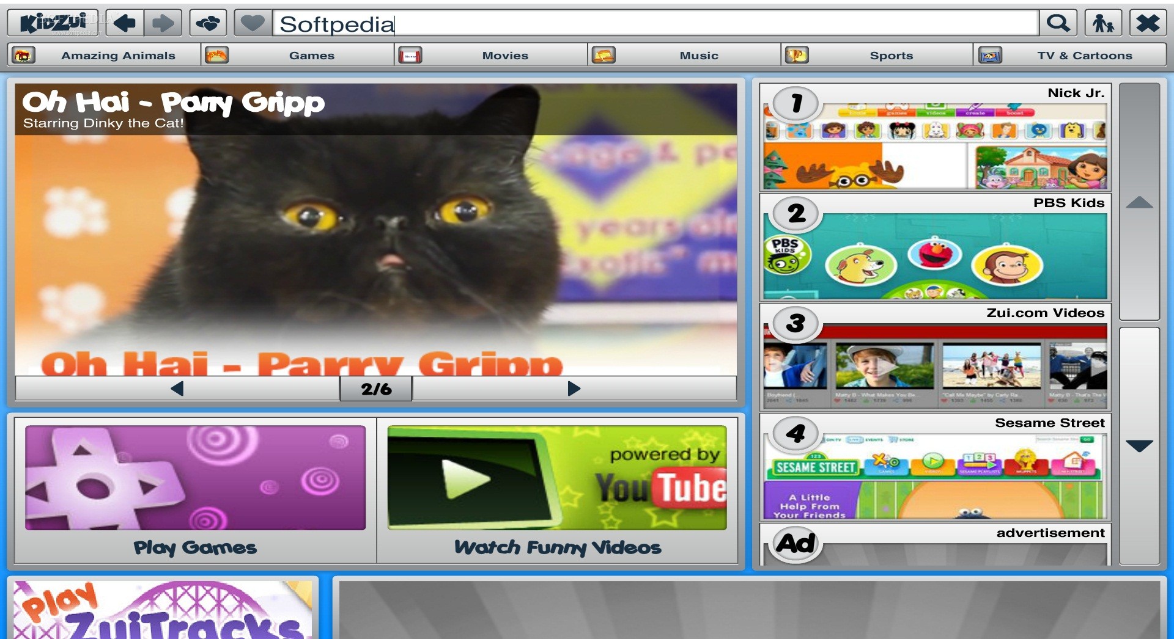Click the KidZui logo home button
Screen dimensions: 1174x639
[x=53, y=23]
